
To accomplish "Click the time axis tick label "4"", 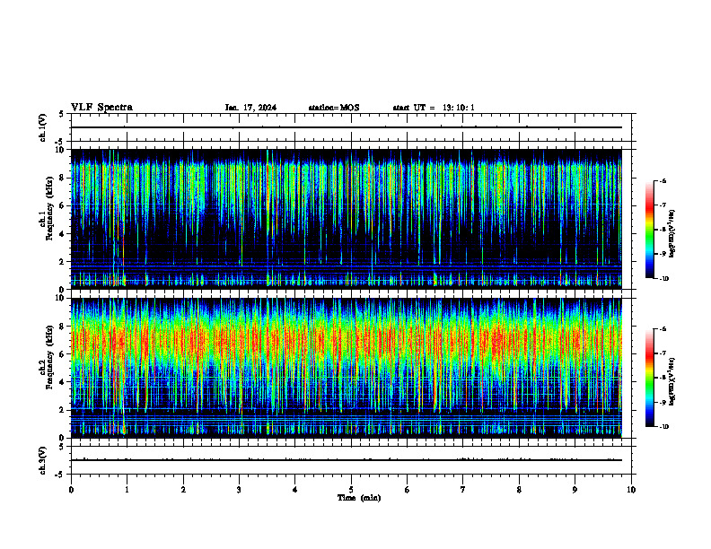I will [x=295, y=490].
